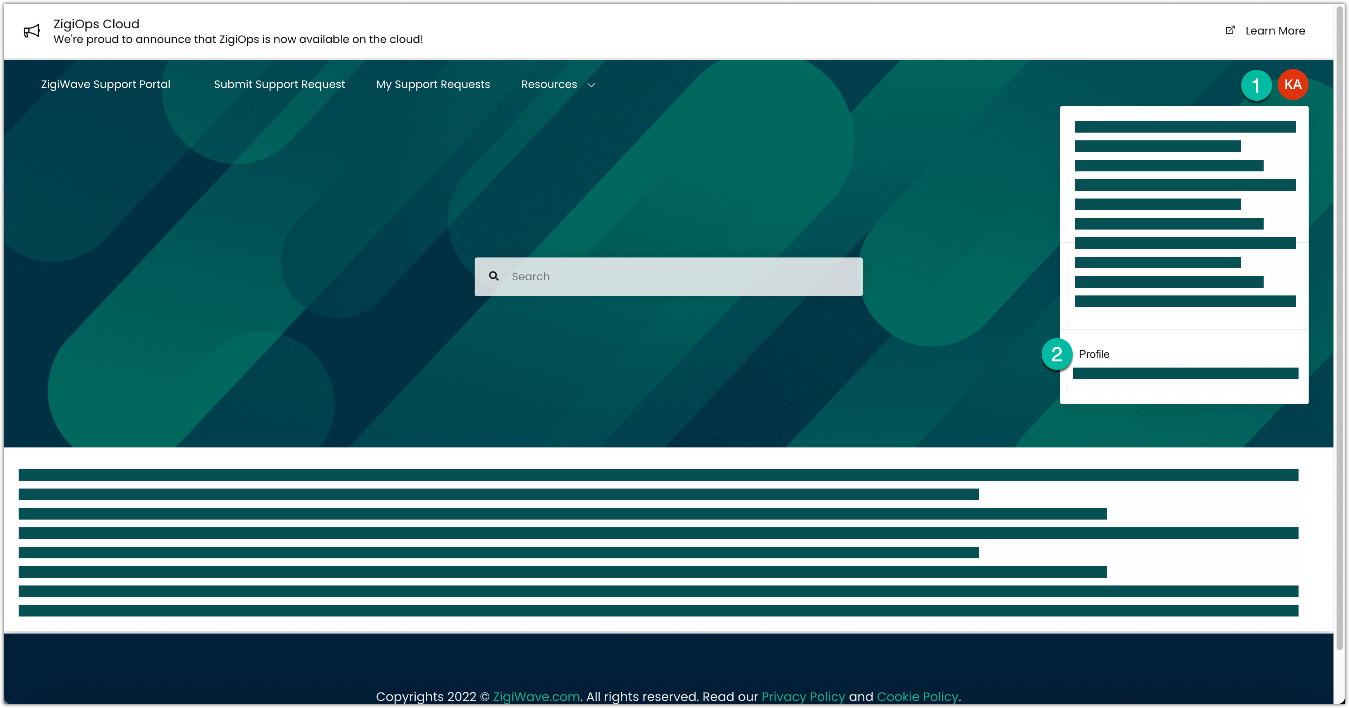Click the green step 1 marker
Image resolution: width=1349 pixels, height=708 pixels.
click(1256, 85)
